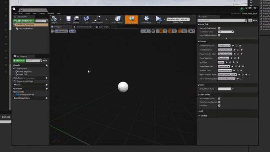Toggle Hide Unrelated nodes
270x152 pixels.
pos(97,19)
